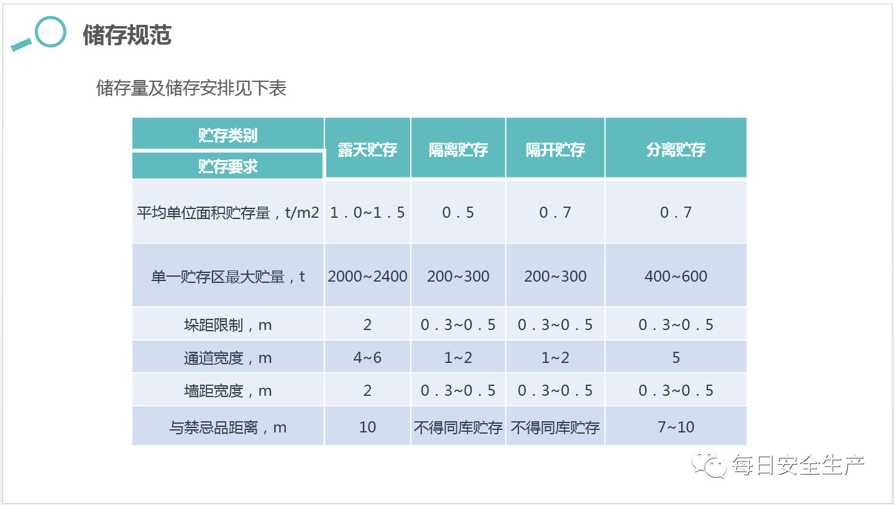Select the 贮存类别 header cell
The width and height of the screenshot is (895, 505).
tap(227, 135)
